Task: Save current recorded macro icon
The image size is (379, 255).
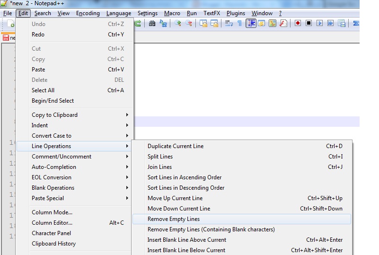Action: tap(342, 24)
